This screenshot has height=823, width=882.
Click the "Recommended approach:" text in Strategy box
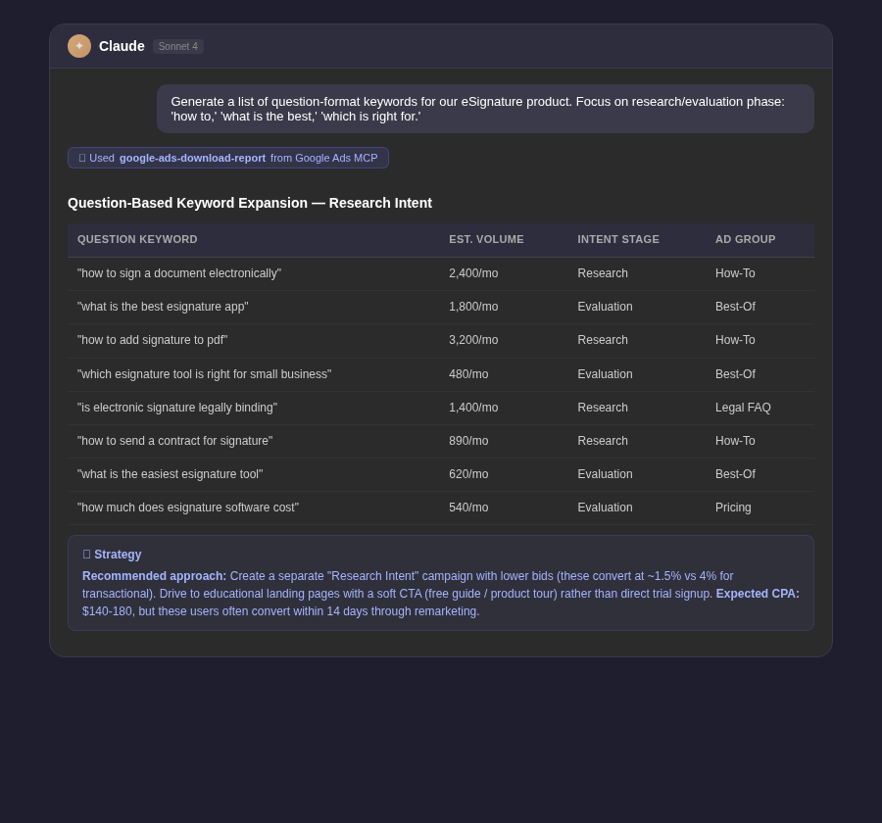click(x=154, y=576)
